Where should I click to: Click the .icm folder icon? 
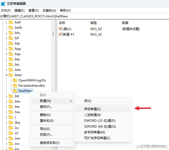11,138
